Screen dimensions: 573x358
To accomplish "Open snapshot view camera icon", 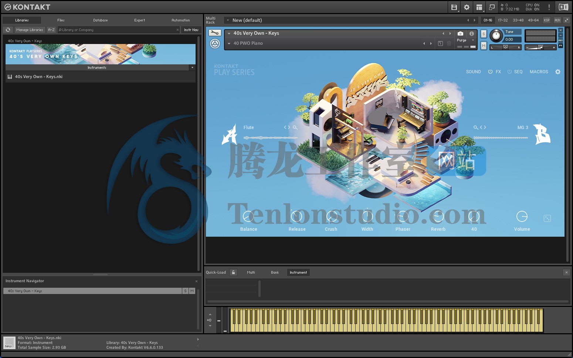I will coord(460,33).
